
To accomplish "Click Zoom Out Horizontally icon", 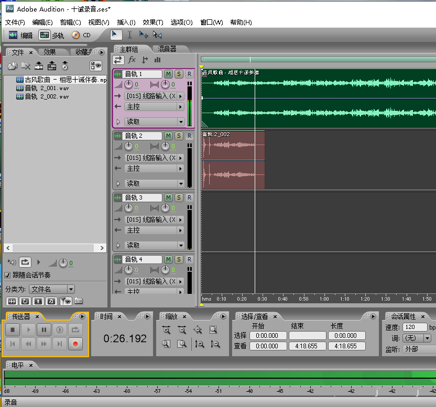I will pyautogui.click(x=182, y=330).
